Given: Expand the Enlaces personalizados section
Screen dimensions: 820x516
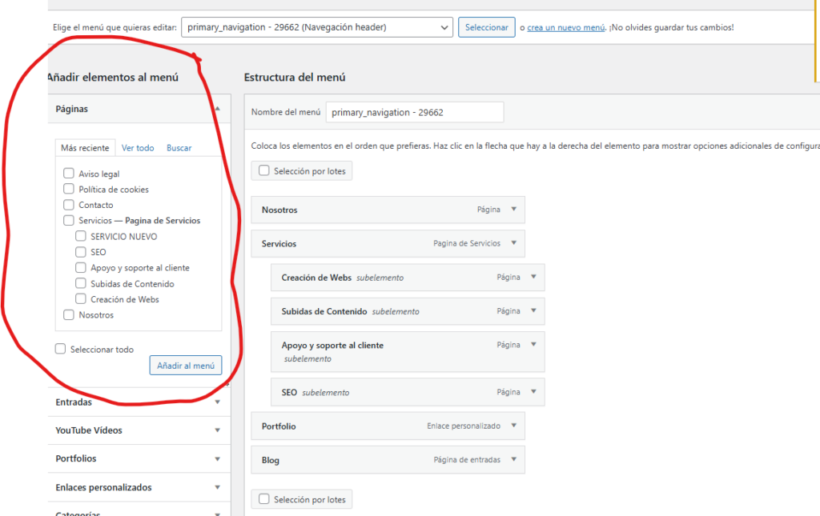Looking at the screenshot, I should click(x=217, y=487).
